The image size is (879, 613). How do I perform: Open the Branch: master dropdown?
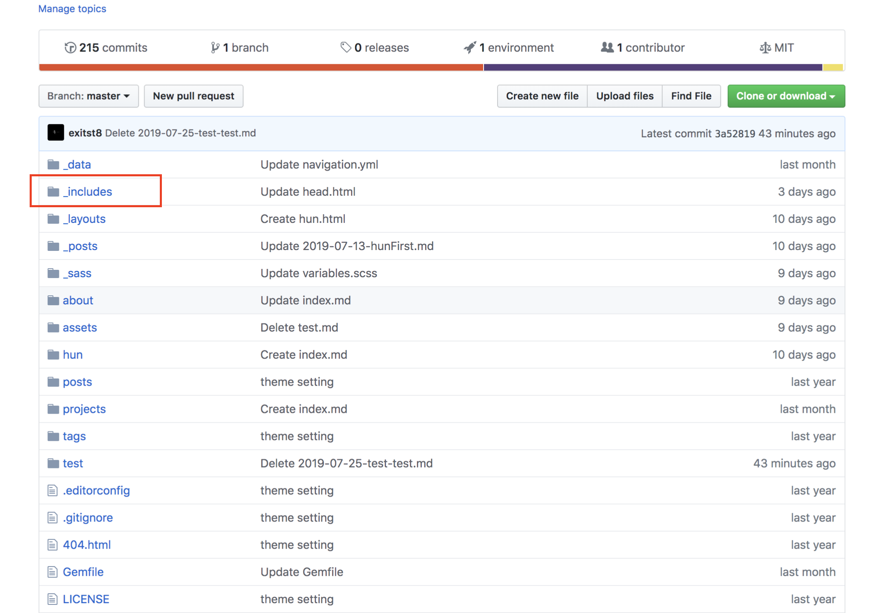click(x=89, y=96)
